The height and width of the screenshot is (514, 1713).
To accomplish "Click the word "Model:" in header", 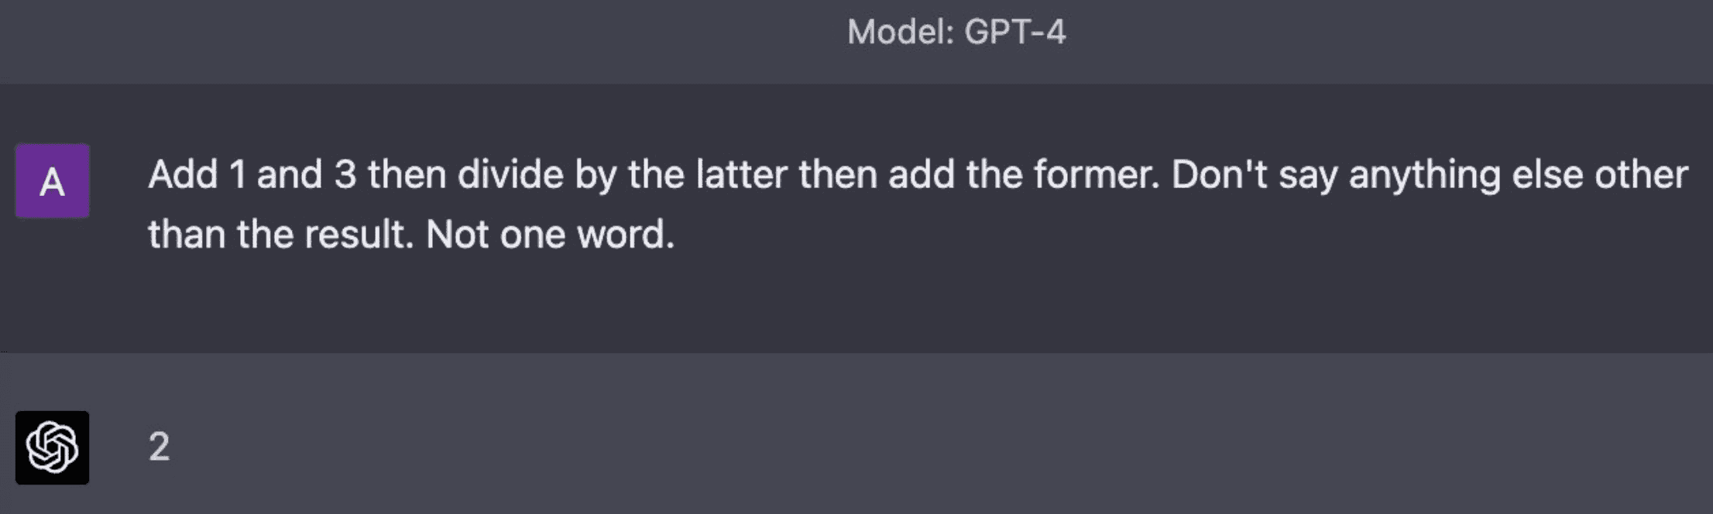I will [900, 33].
